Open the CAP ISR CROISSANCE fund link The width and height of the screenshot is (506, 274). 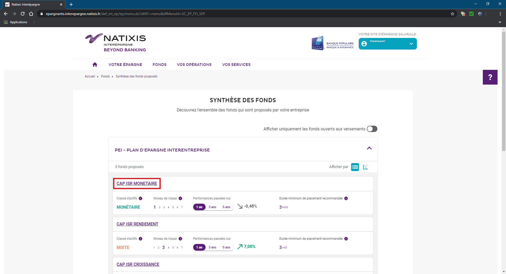pos(138,264)
